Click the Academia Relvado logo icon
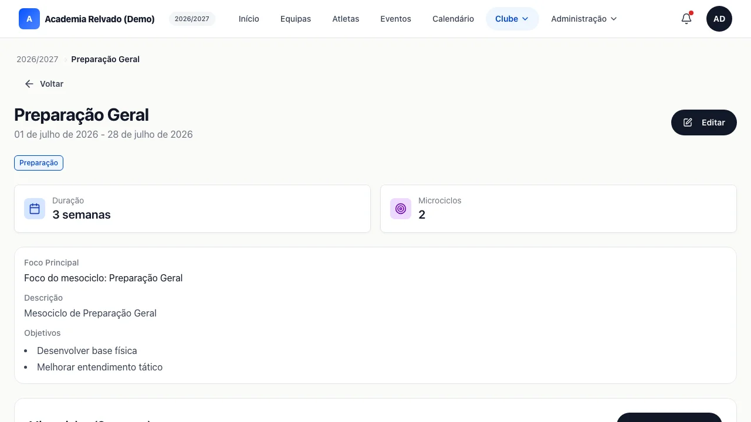Viewport: 751px width, 422px height. [x=29, y=19]
